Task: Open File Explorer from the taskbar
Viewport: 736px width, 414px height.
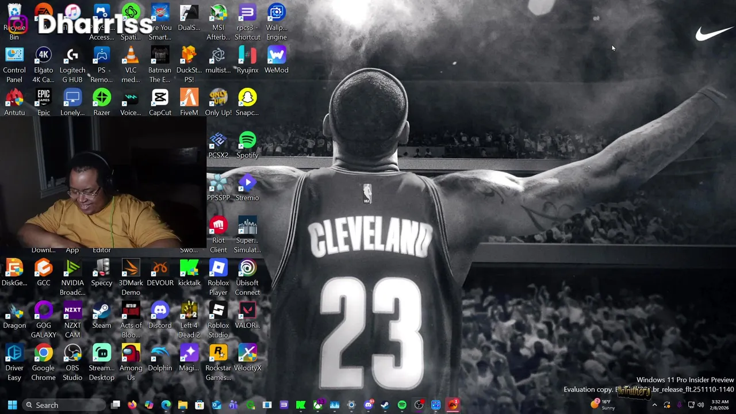Action: point(182,405)
